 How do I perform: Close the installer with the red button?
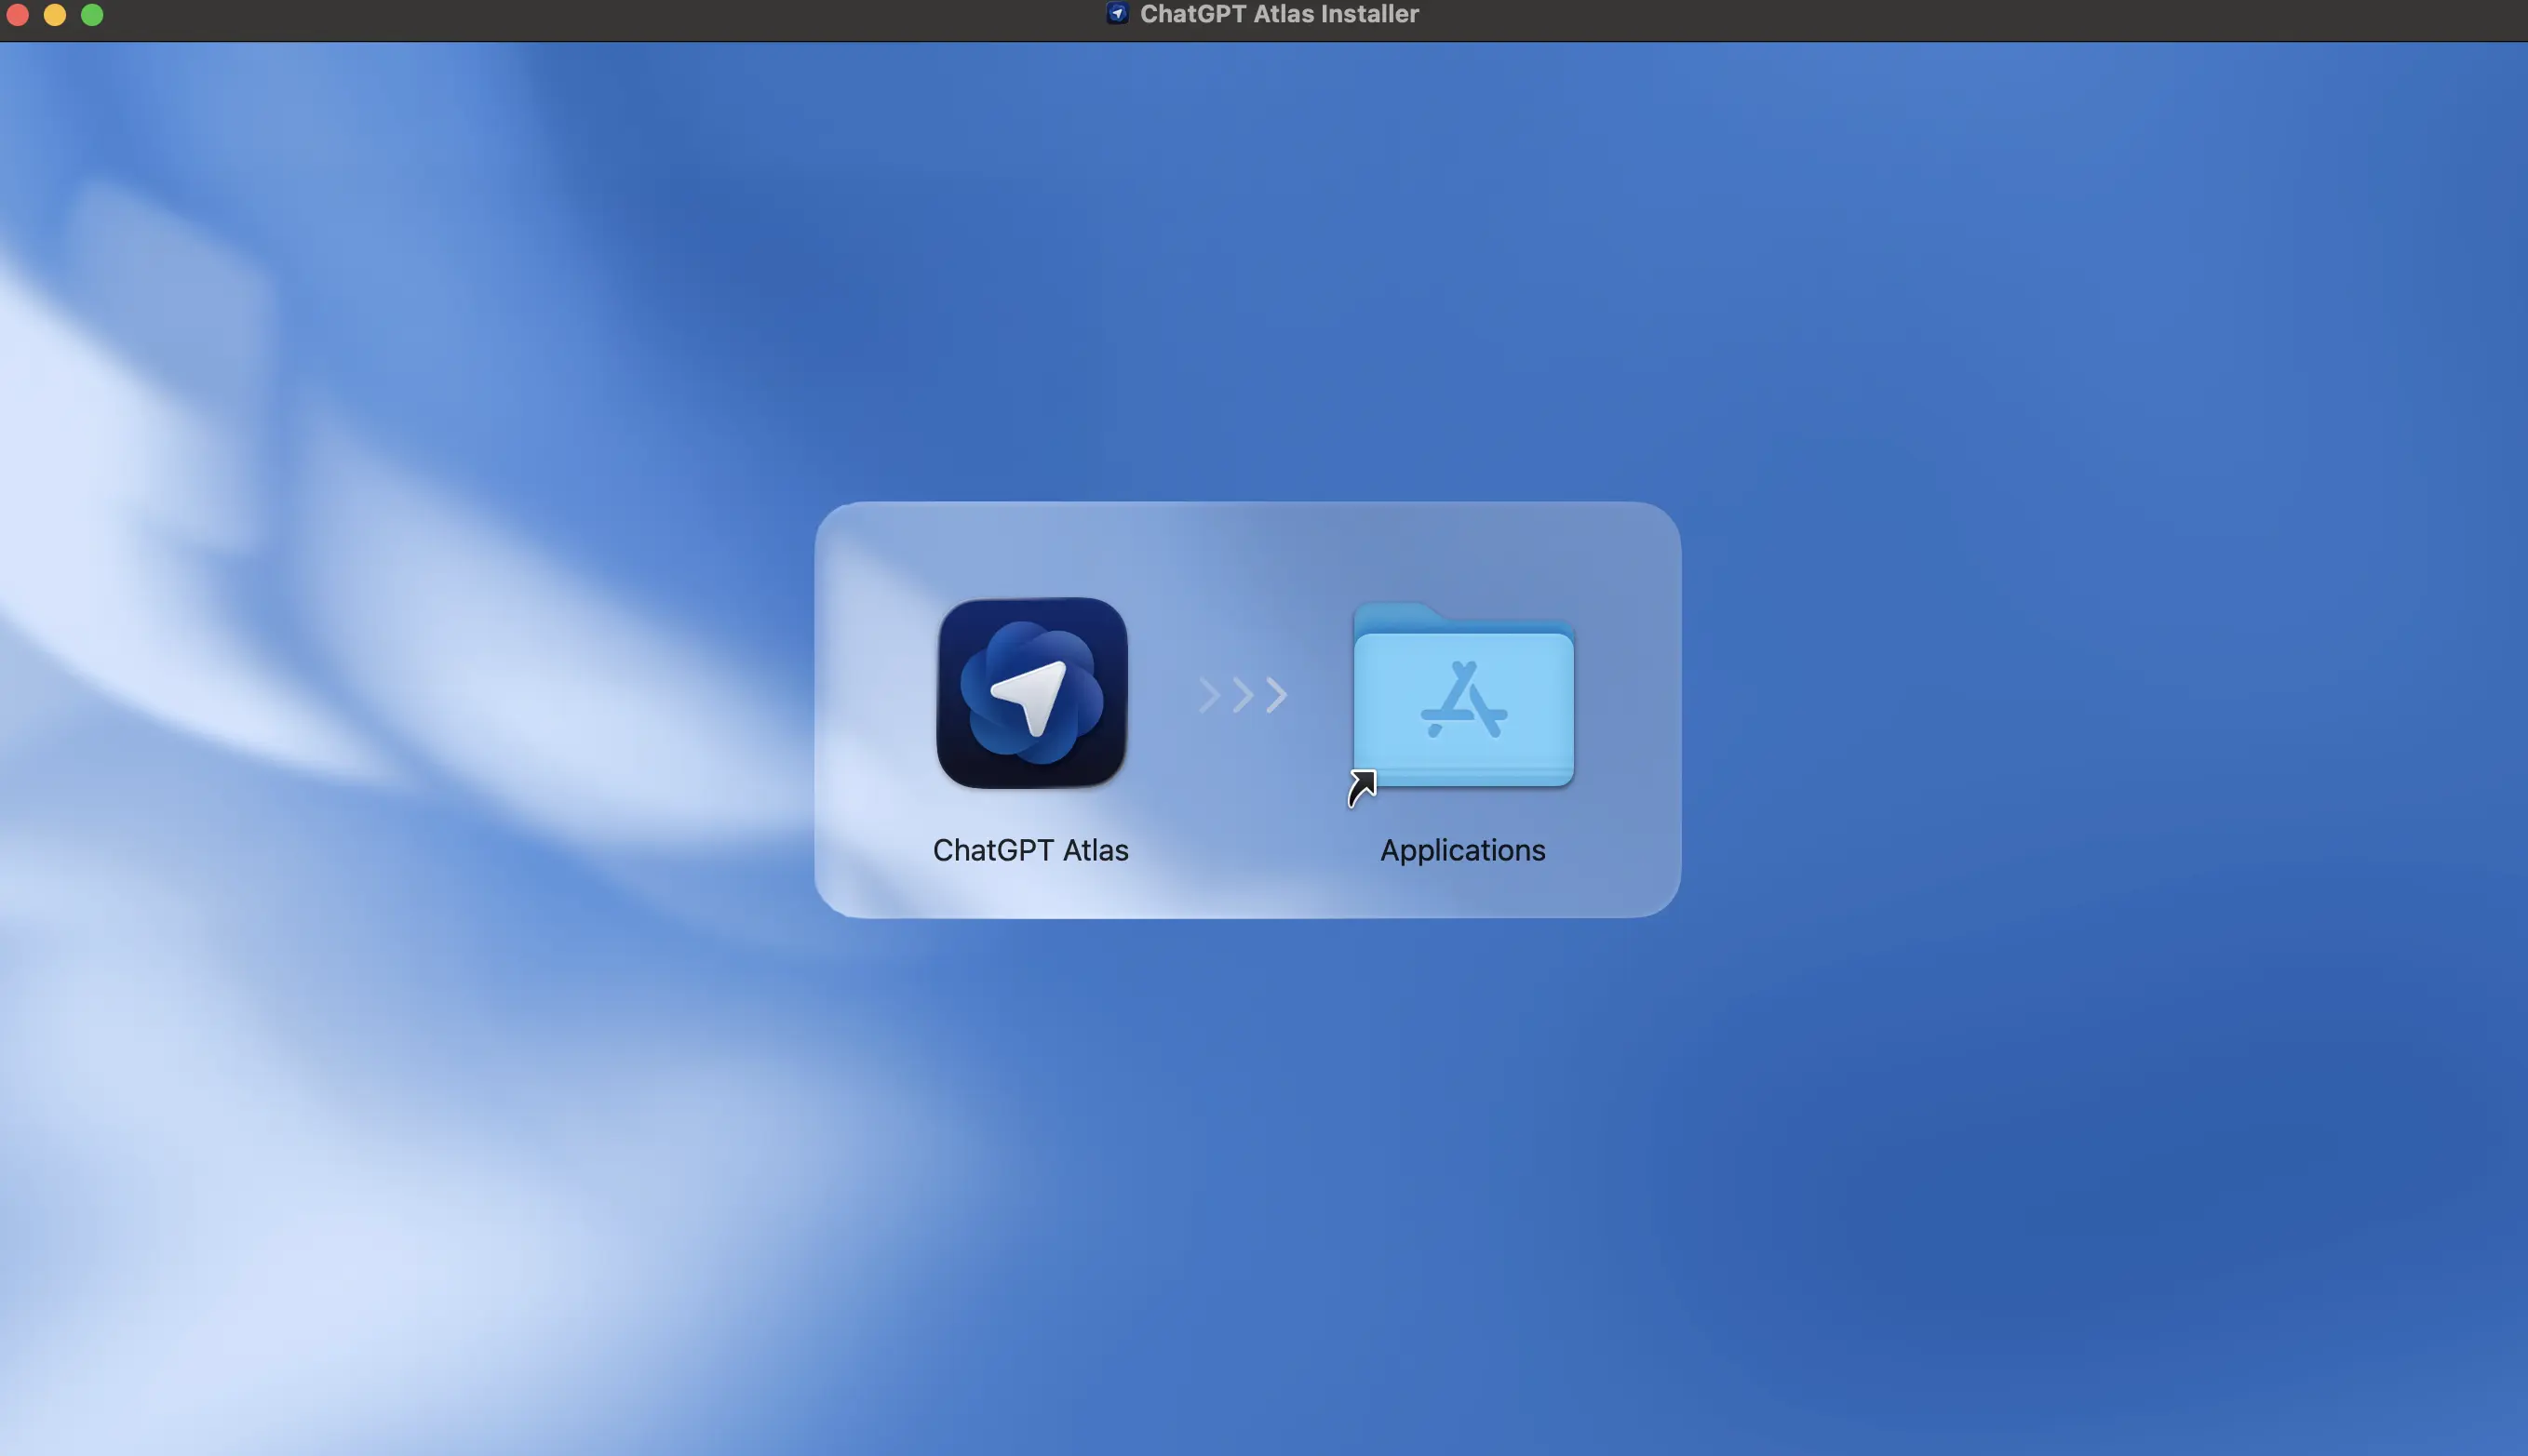coord(18,14)
